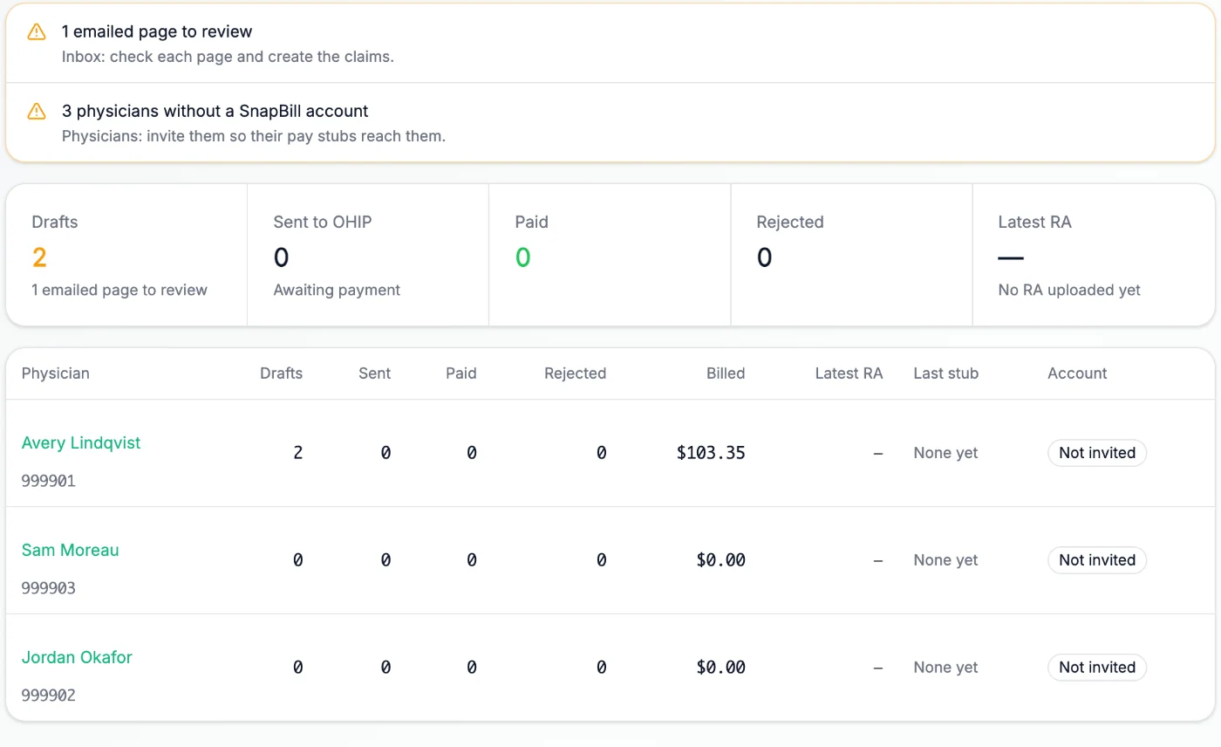Click the Latest RA column header in table
1221x747 pixels.
tap(849, 373)
